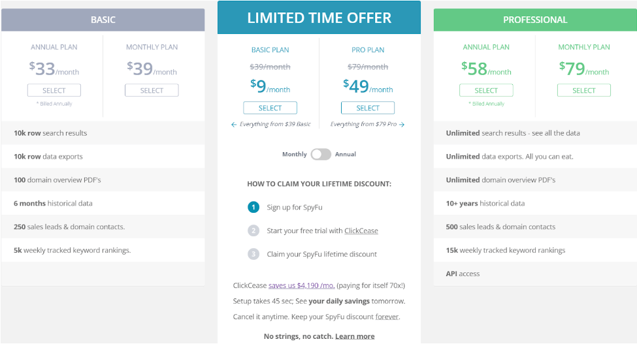Click the step 1 circle icon
This screenshot has height=346, width=637.
click(253, 208)
